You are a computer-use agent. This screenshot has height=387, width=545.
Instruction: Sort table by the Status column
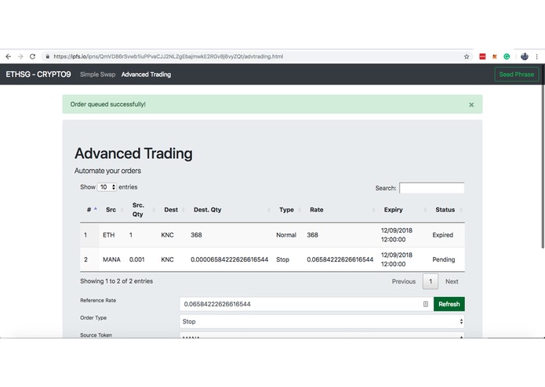pos(447,210)
